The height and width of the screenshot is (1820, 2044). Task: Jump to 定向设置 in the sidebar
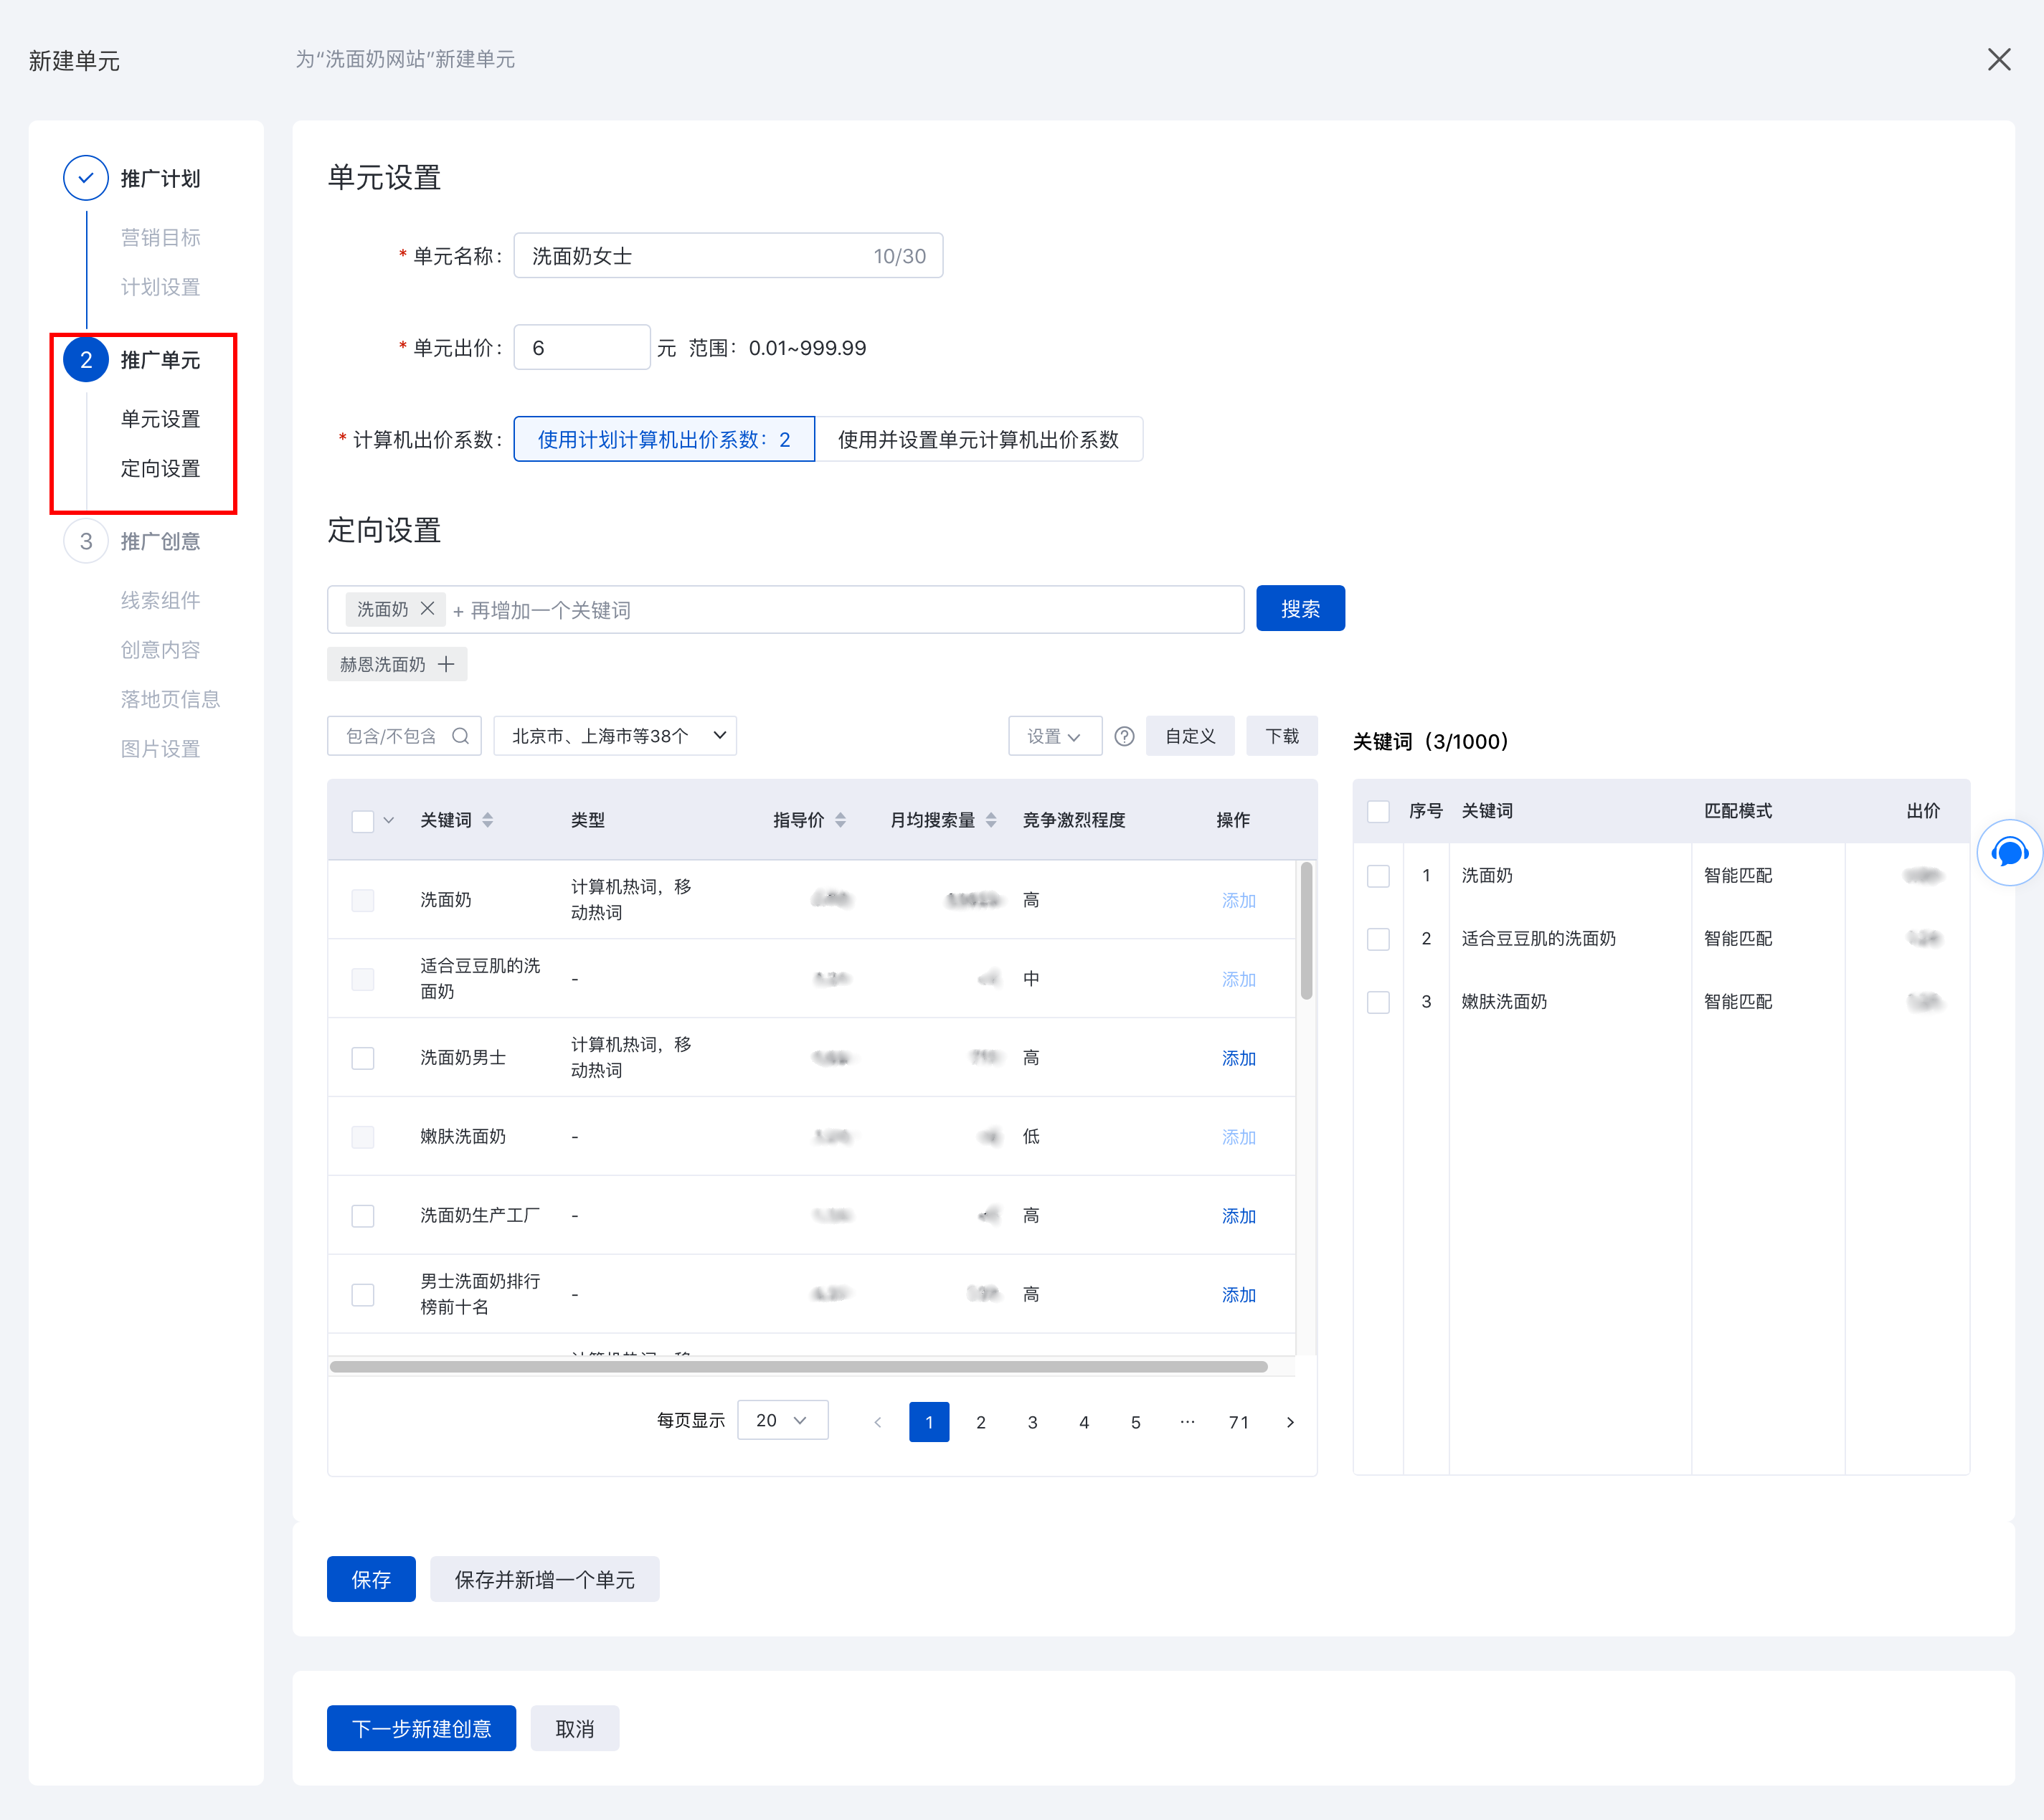click(x=161, y=468)
